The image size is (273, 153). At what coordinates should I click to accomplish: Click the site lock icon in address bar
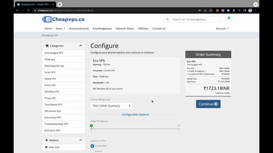pyautogui.click(x=35, y=10)
